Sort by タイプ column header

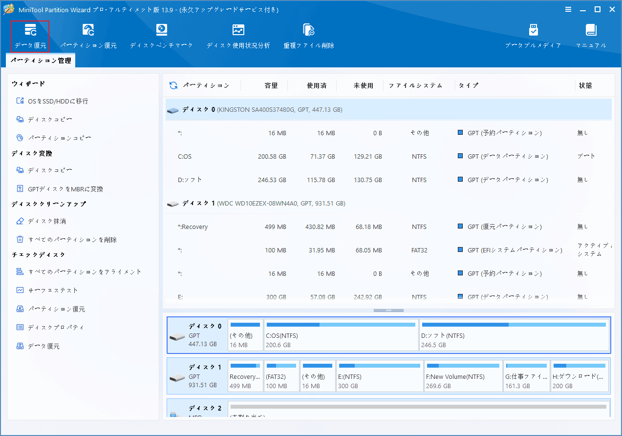pyautogui.click(x=468, y=85)
